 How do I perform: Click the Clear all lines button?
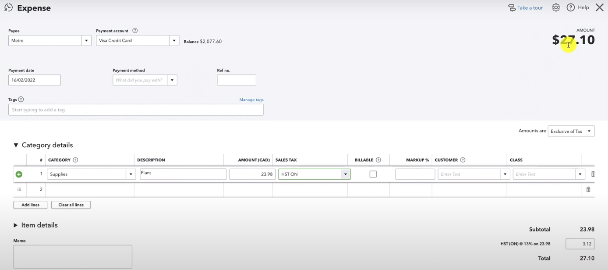click(71, 205)
